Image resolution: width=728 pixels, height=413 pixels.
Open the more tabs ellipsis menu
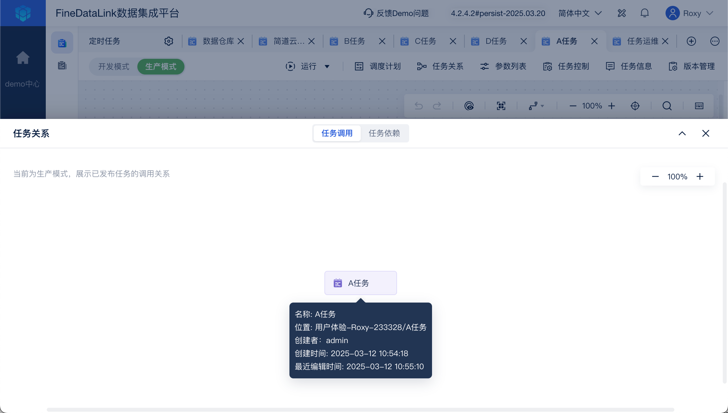715,41
